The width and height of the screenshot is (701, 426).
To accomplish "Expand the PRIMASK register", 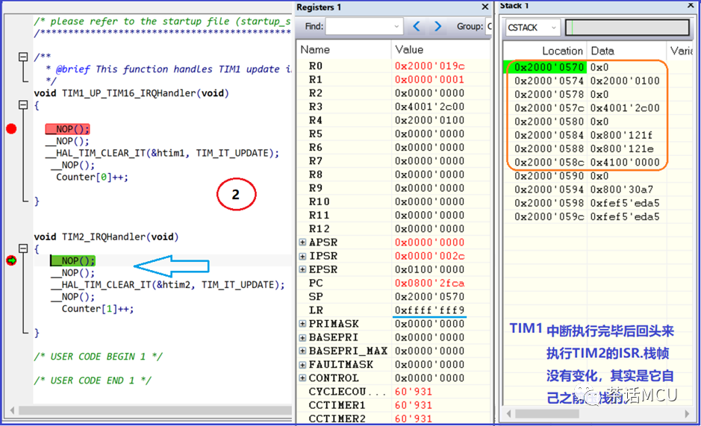I will pos(302,324).
